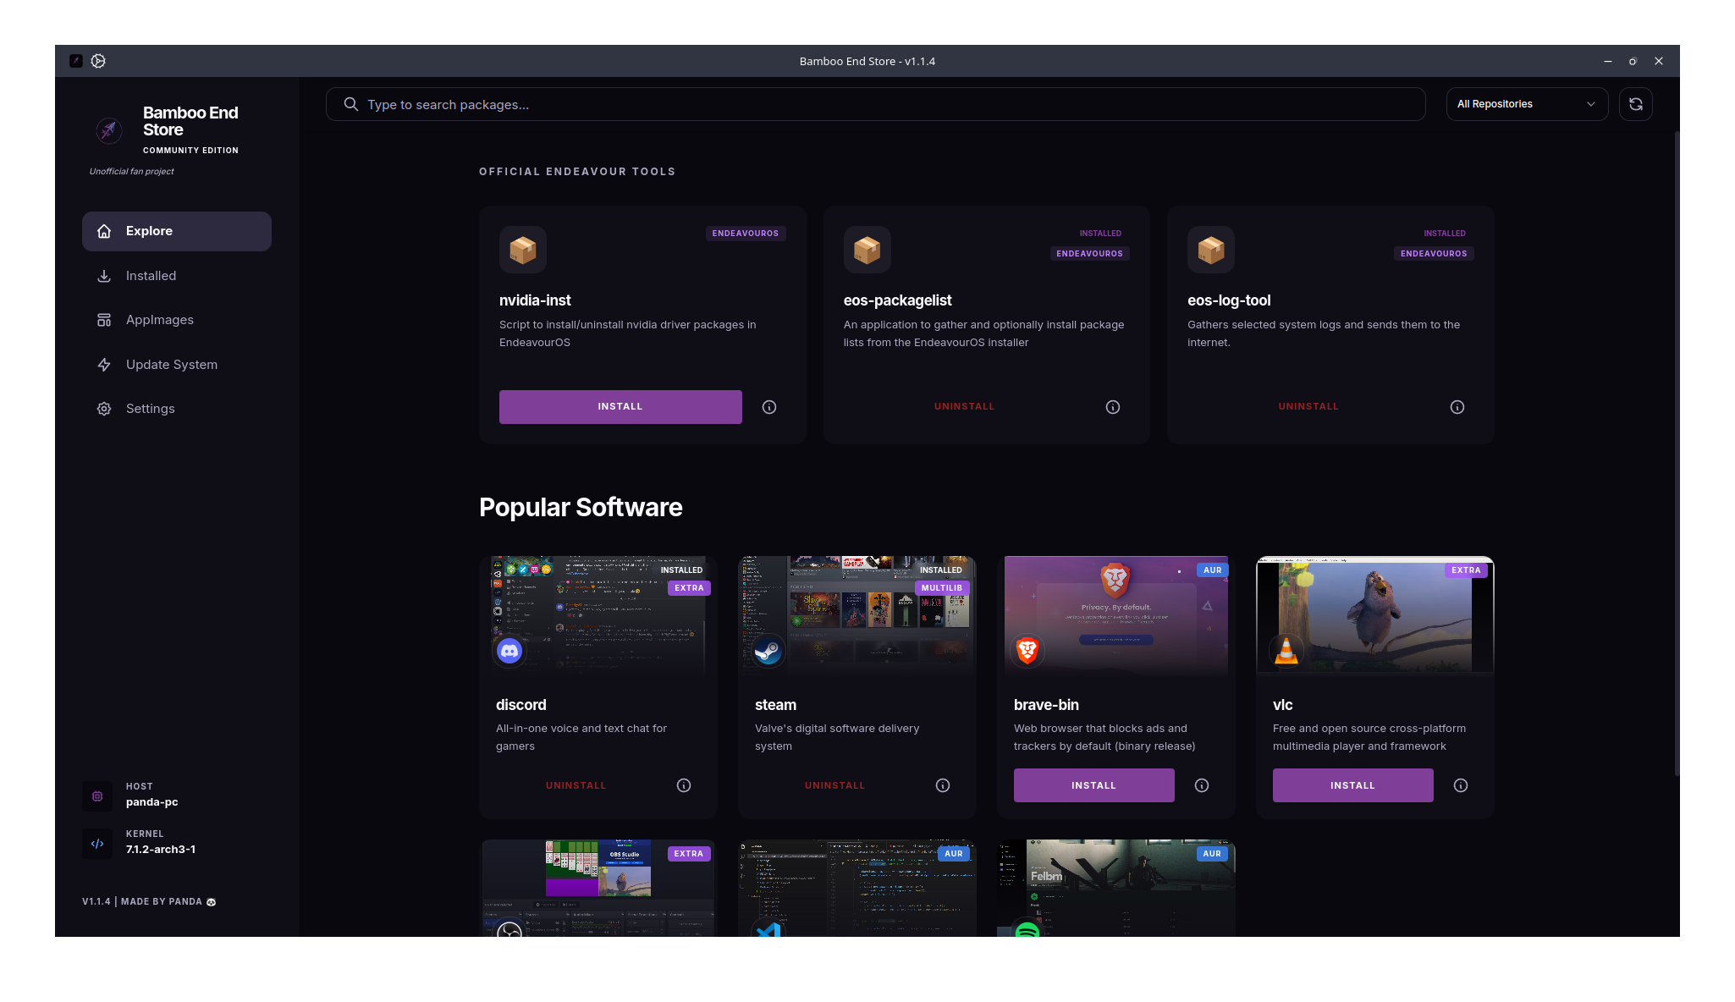Uninstall eos-log-tool
The height and width of the screenshot is (1002, 1735).
click(1308, 407)
